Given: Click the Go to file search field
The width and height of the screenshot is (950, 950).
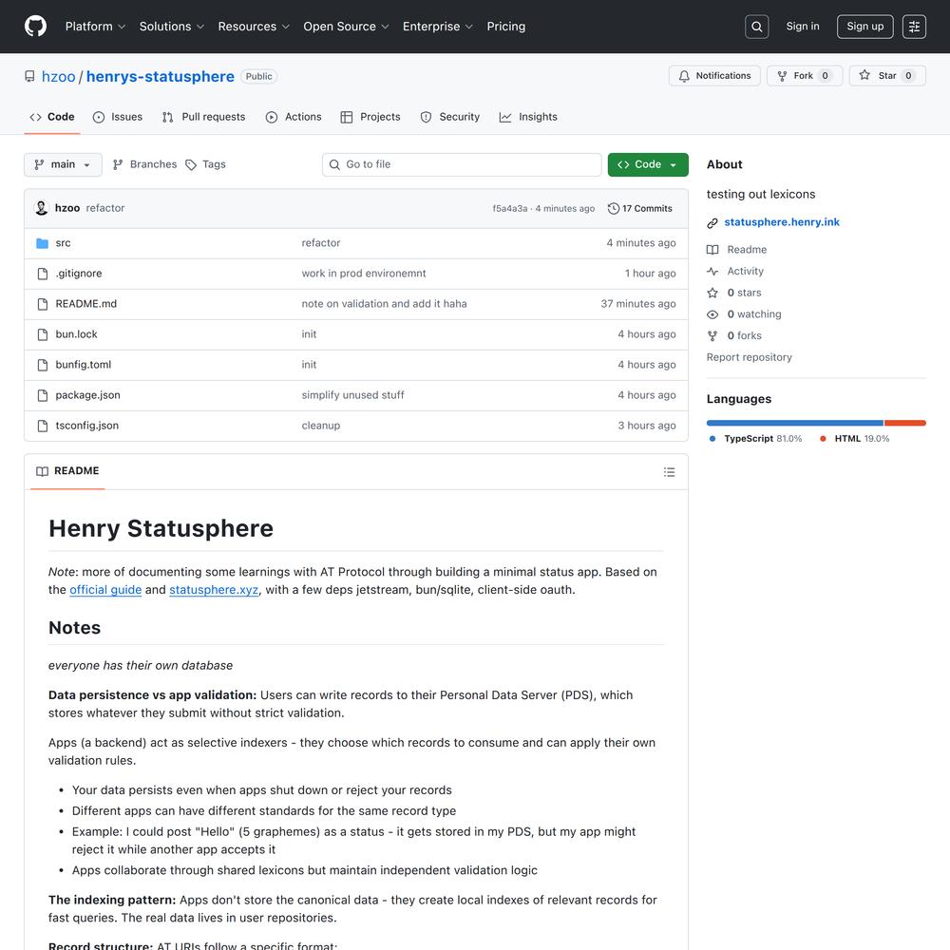Looking at the screenshot, I should 462,164.
